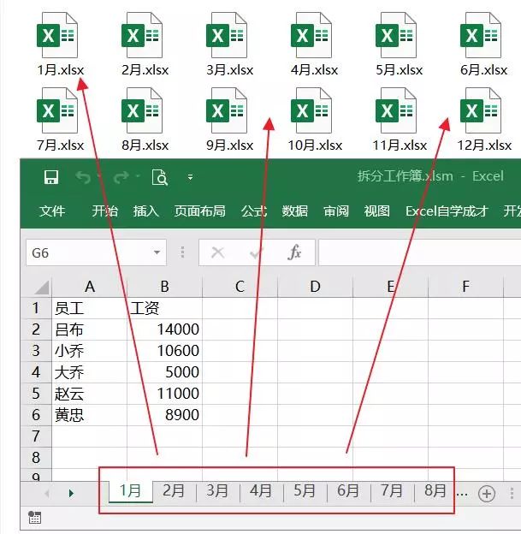The height and width of the screenshot is (534, 521).
Task: Select the 7月 sheet tab
Action: tap(392, 491)
